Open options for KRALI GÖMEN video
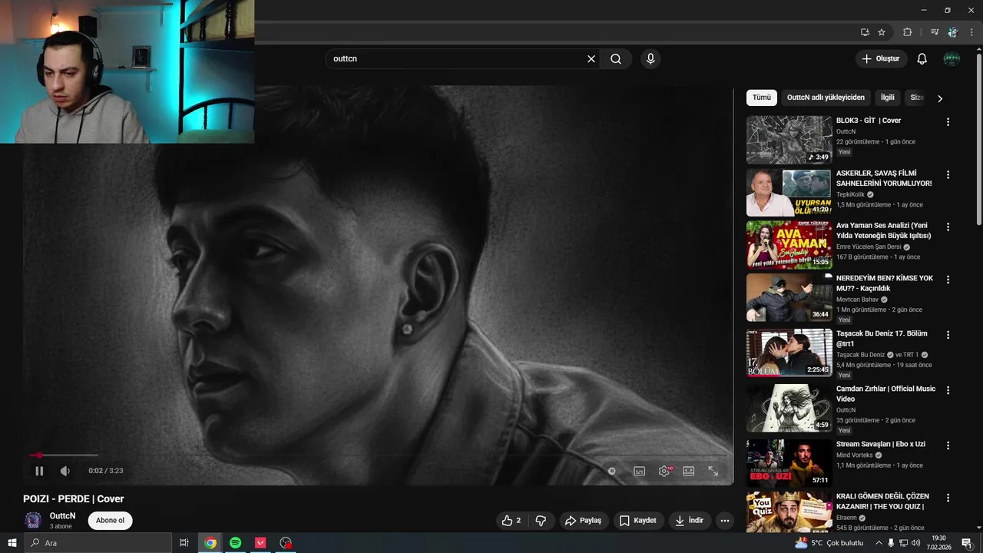Viewport: 983px width, 553px height. 948,498
